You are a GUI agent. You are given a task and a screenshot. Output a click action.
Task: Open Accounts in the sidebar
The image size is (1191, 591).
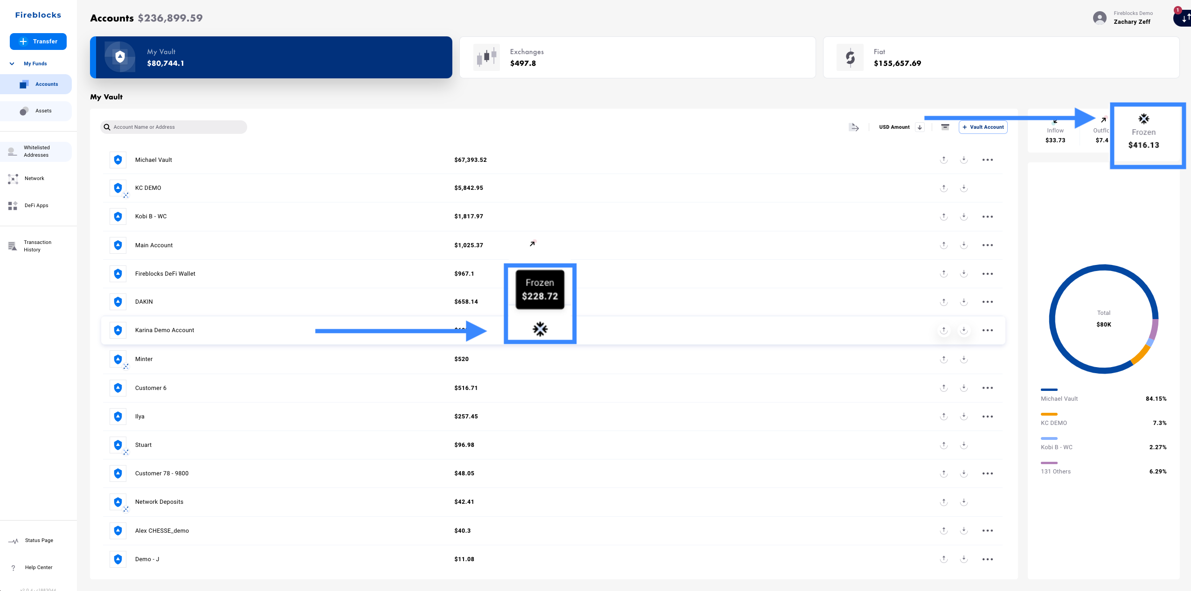36,84
